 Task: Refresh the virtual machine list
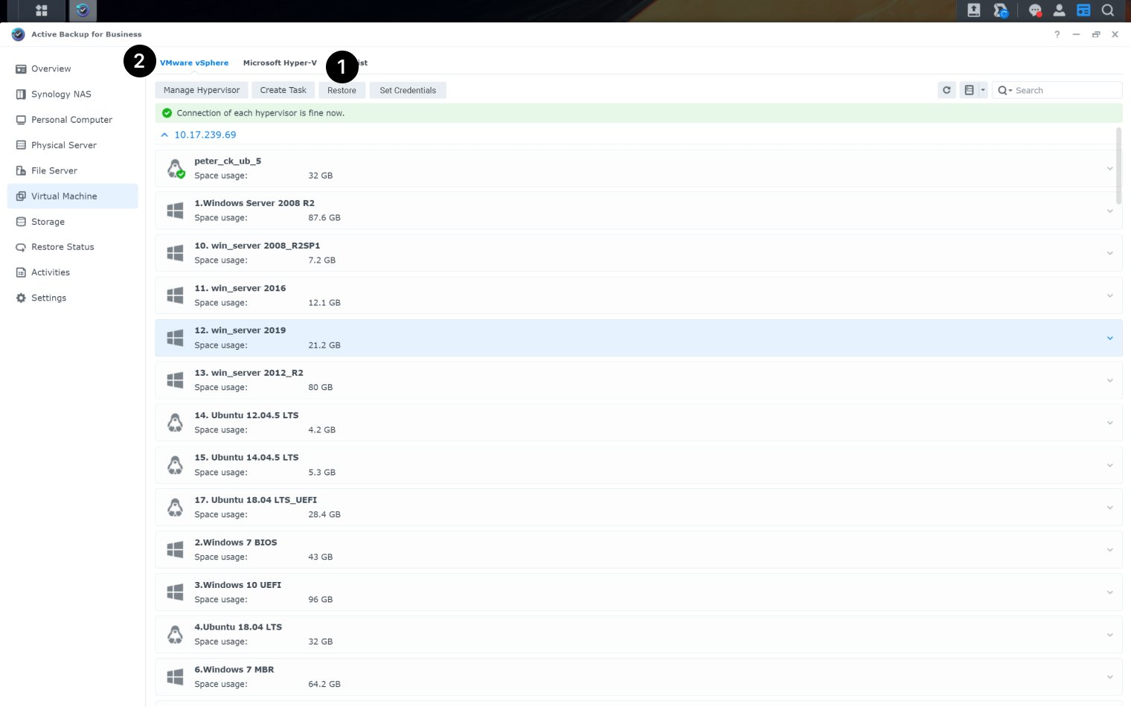[x=946, y=89]
